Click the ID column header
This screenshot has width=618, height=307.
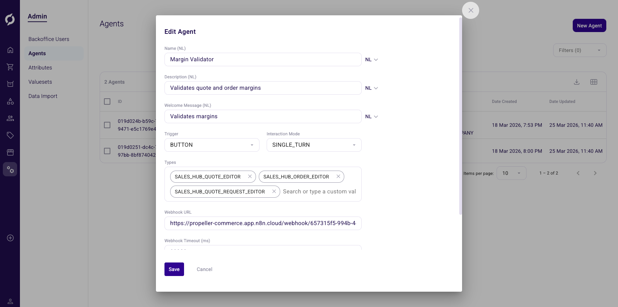120,102
